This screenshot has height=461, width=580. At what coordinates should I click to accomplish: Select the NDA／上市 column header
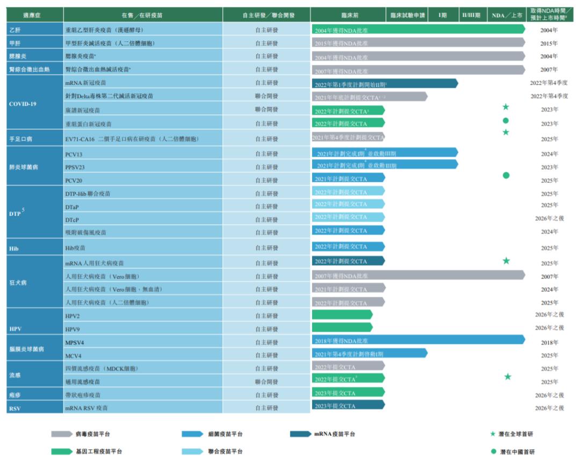507,15
